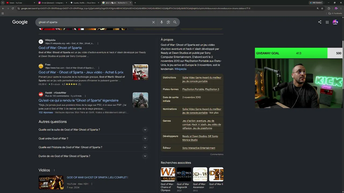The width and height of the screenshot is (344, 193).
Task: Open the God of War II related card
Action: pos(216,178)
